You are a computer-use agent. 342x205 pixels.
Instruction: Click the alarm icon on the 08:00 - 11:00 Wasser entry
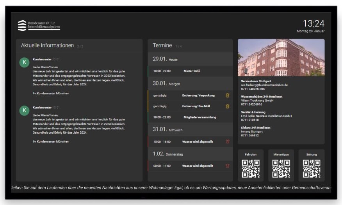(227, 166)
